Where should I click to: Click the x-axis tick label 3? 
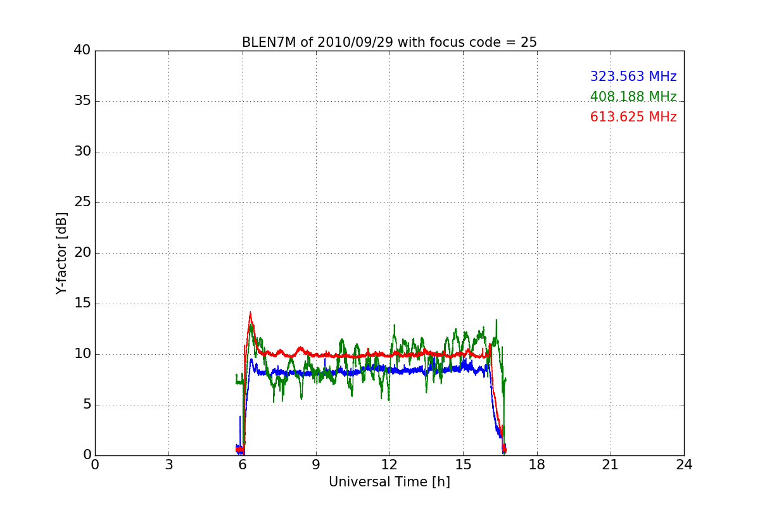pos(168,465)
